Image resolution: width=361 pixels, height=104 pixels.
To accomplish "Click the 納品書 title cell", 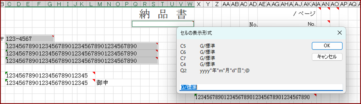I will 163,14.
